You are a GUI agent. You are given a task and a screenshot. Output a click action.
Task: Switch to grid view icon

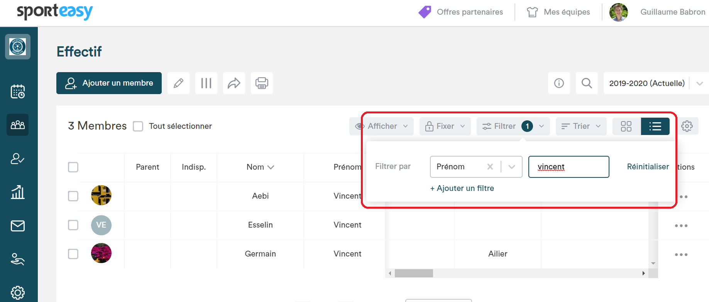pyautogui.click(x=626, y=126)
